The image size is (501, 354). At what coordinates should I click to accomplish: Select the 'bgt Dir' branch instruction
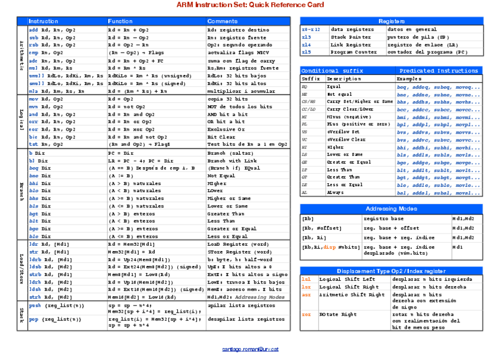point(40,214)
